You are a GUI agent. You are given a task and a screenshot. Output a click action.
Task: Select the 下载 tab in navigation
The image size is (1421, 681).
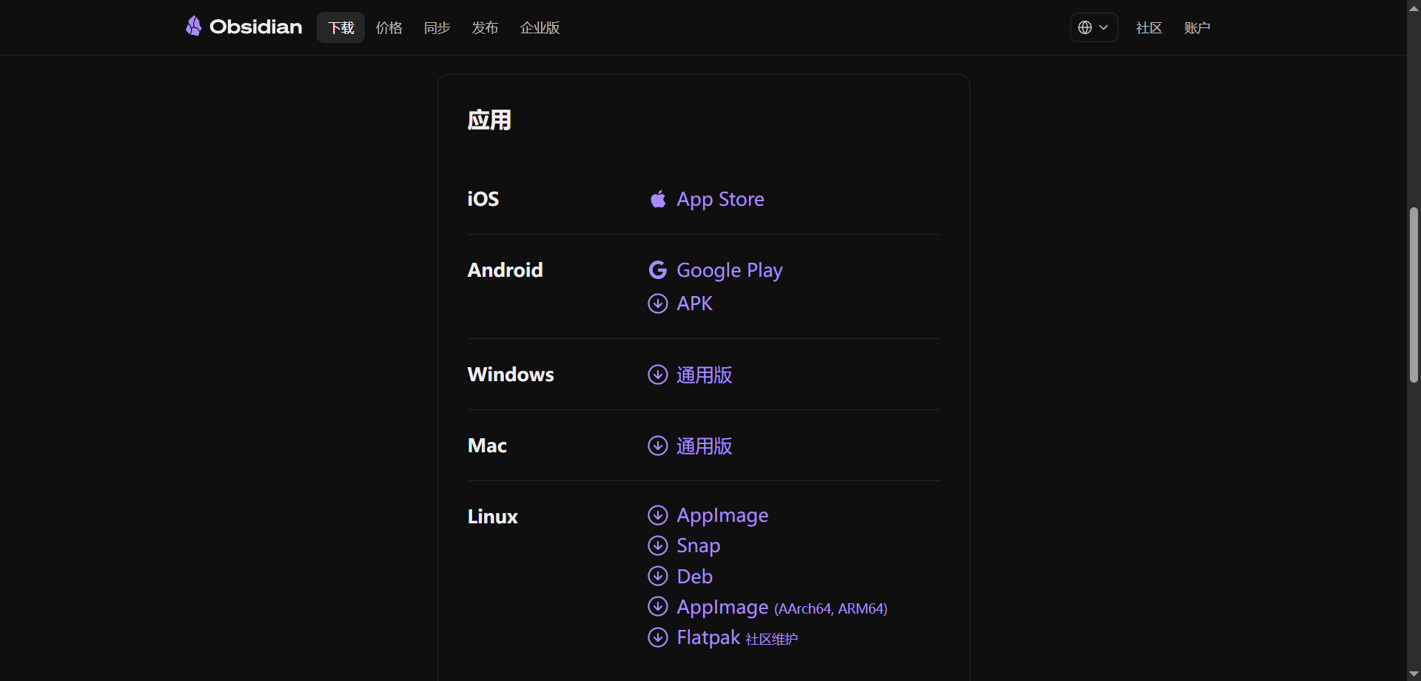point(340,27)
